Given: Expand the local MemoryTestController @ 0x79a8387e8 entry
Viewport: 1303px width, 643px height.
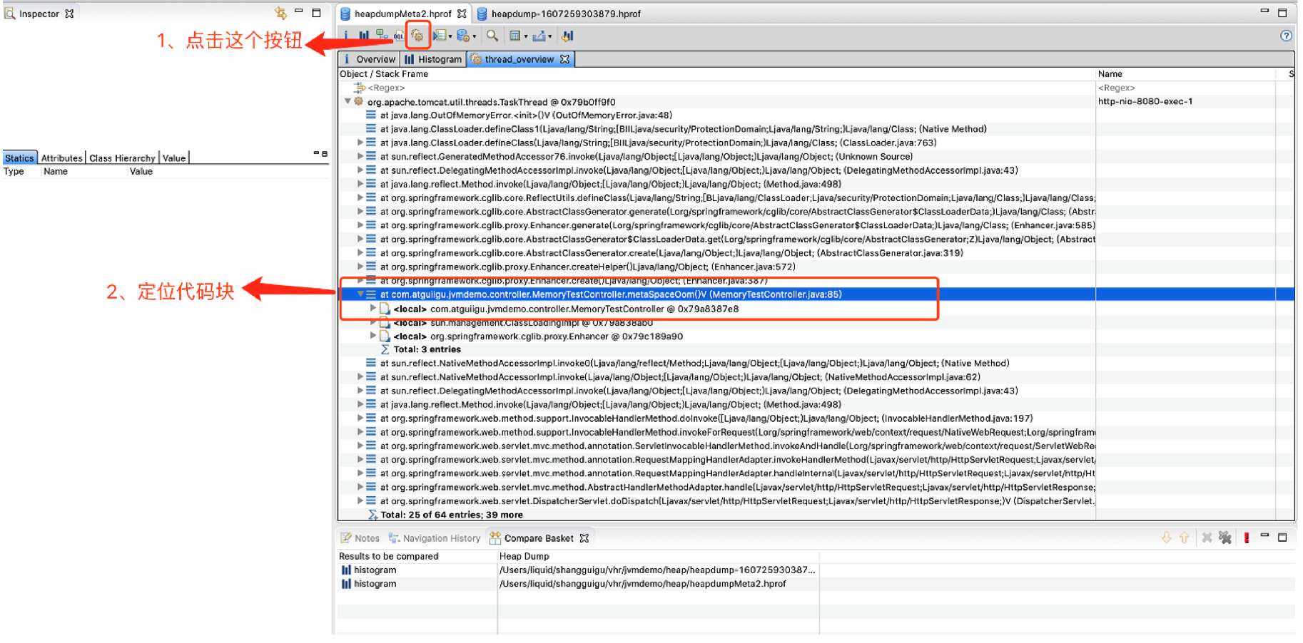Looking at the screenshot, I should coord(372,309).
